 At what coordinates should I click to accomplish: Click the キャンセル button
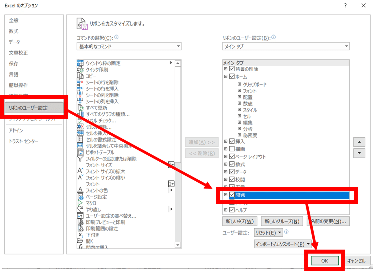[356, 261]
